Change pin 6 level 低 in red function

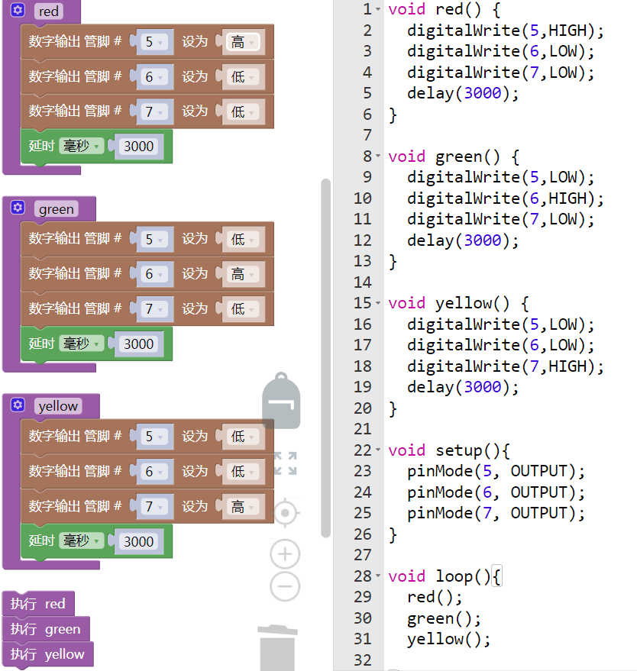(242, 77)
